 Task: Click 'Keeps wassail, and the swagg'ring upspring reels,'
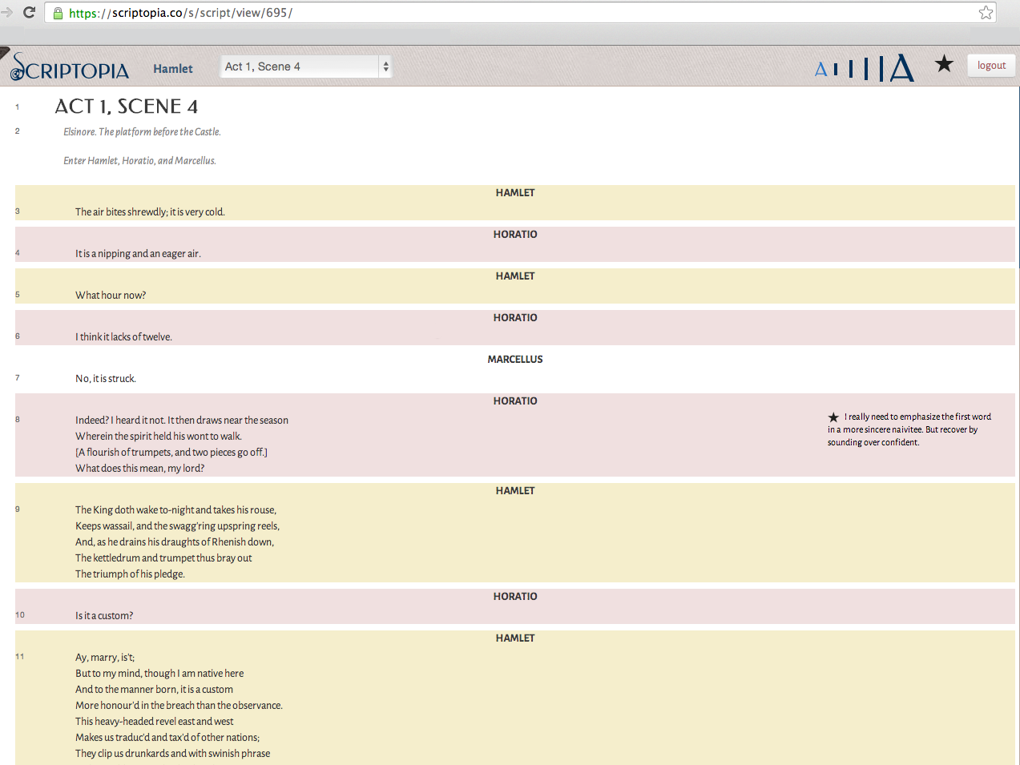pos(177,526)
